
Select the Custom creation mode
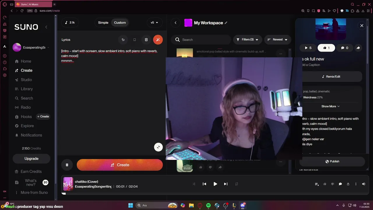click(120, 23)
